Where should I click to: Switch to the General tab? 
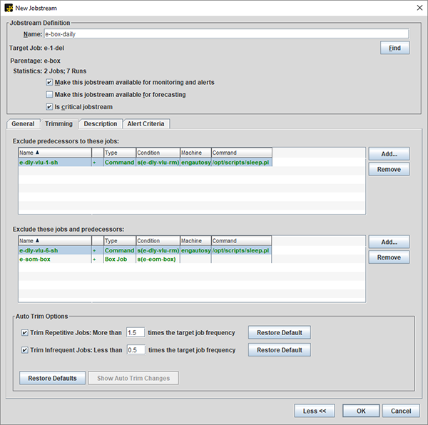(x=23, y=124)
